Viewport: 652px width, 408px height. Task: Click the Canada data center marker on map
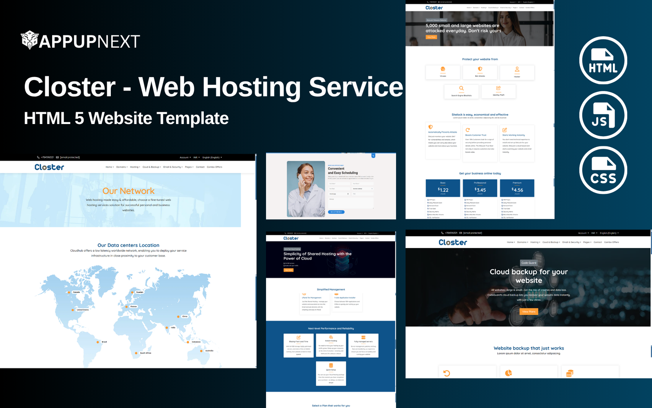(x=69, y=292)
